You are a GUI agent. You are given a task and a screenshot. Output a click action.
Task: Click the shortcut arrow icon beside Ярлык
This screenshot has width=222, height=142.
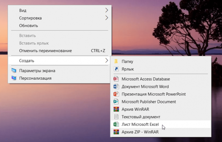click(x=116, y=69)
